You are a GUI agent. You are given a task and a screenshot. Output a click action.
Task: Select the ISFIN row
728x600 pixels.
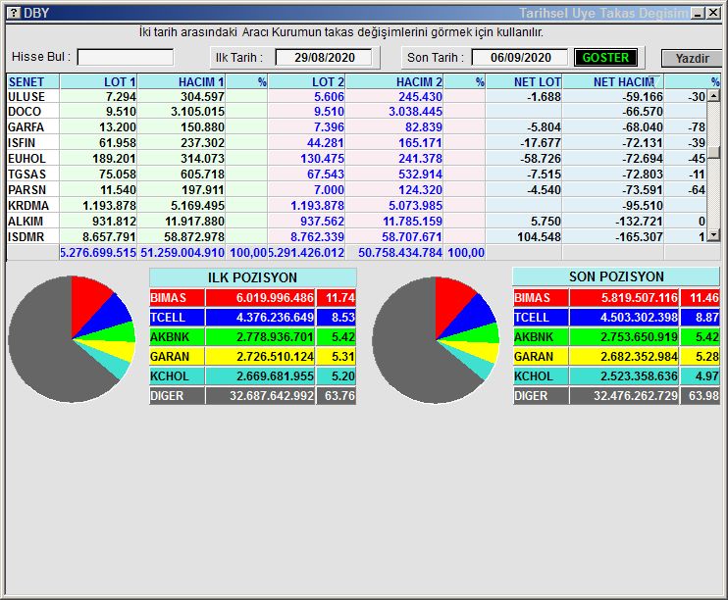click(356, 143)
